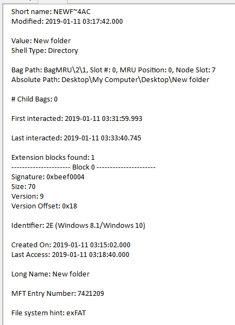Viewport: 235px width, 325px height.
Task: Click the Modified timestamp line
Action: 67,22
